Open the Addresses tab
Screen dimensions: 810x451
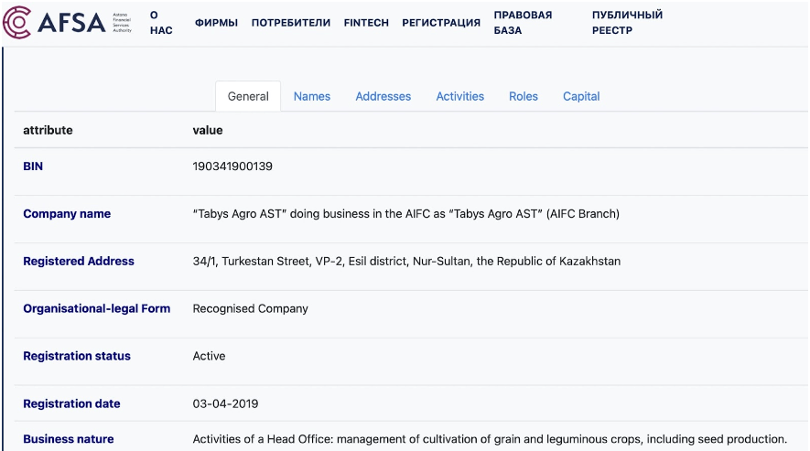coord(383,96)
